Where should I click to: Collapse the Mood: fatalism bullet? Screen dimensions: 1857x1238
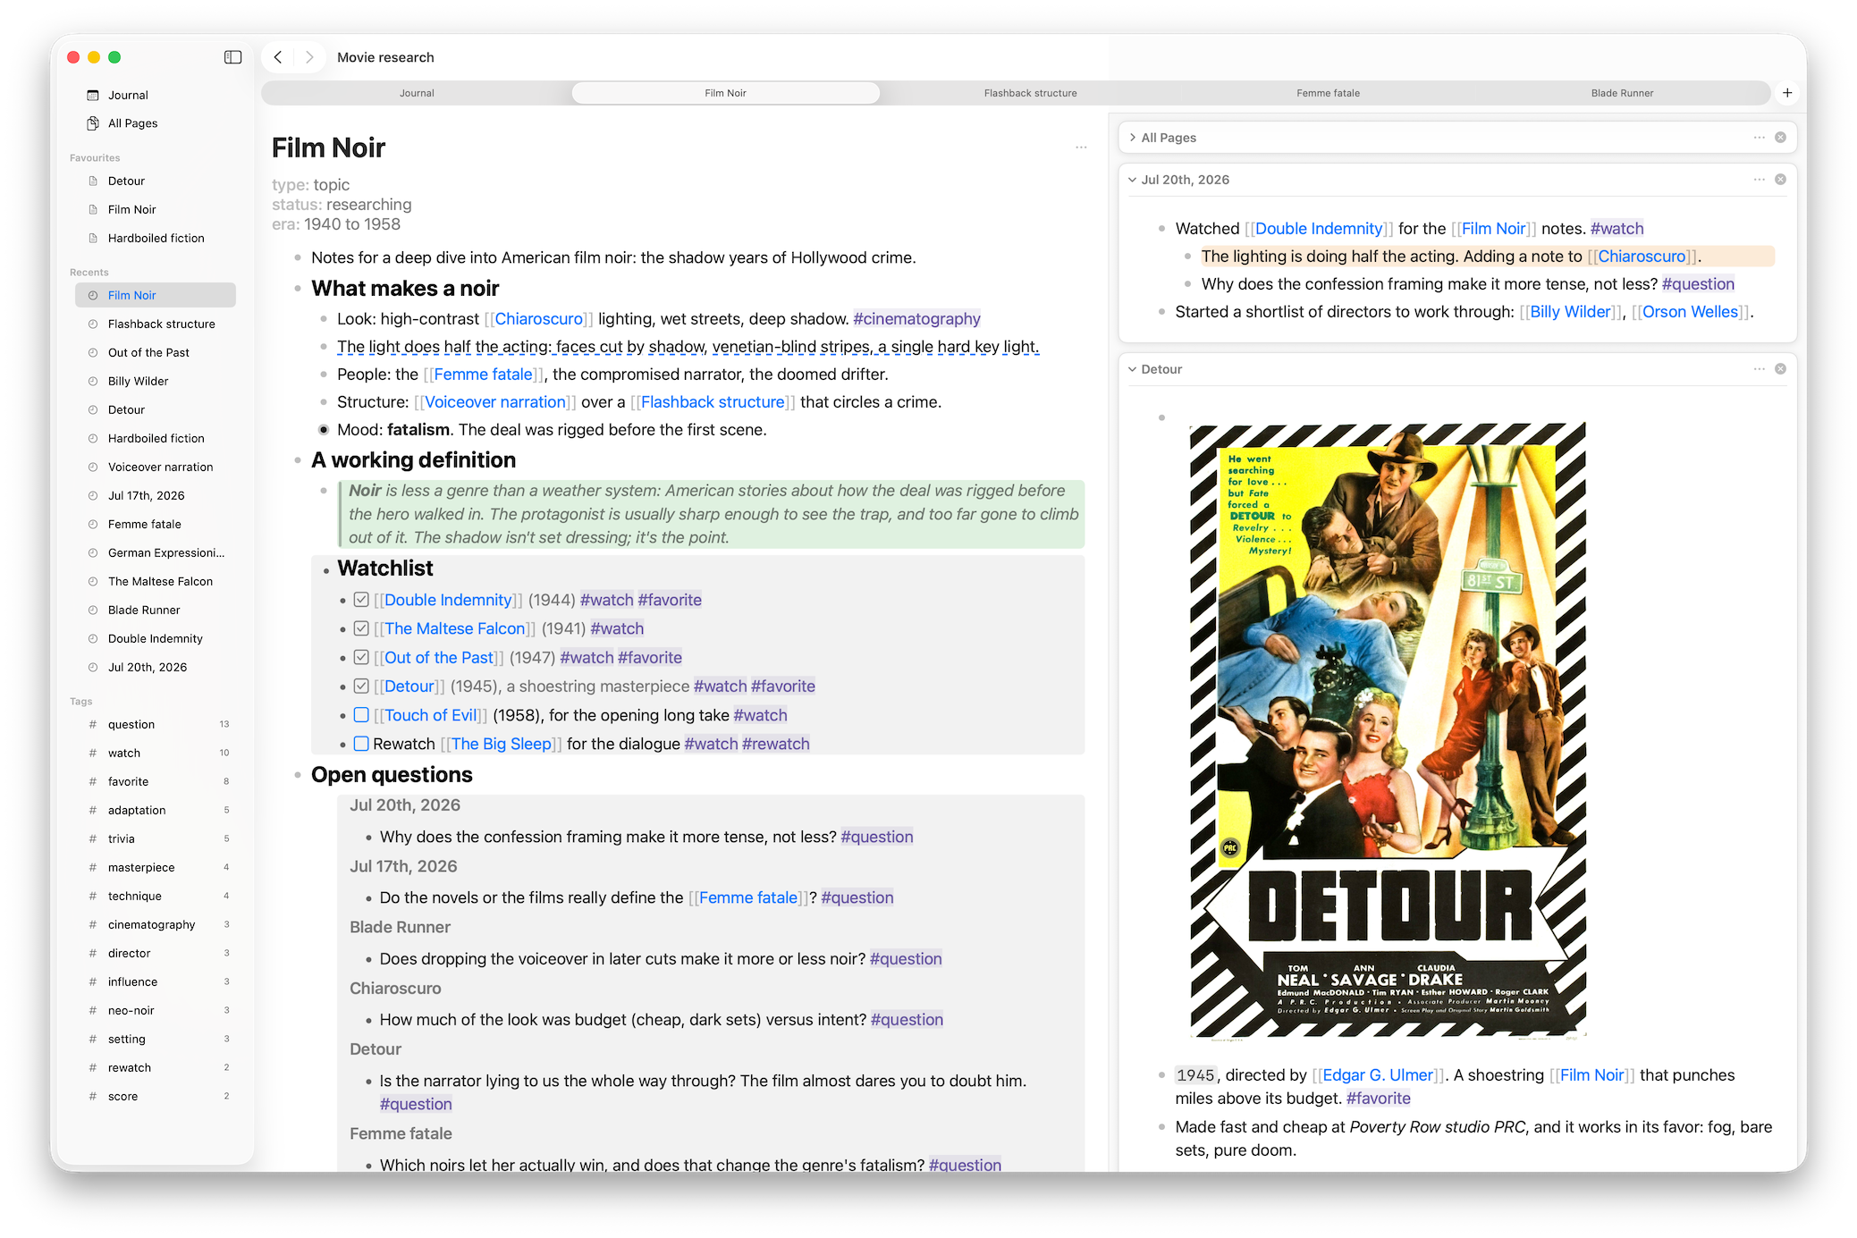click(x=324, y=430)
